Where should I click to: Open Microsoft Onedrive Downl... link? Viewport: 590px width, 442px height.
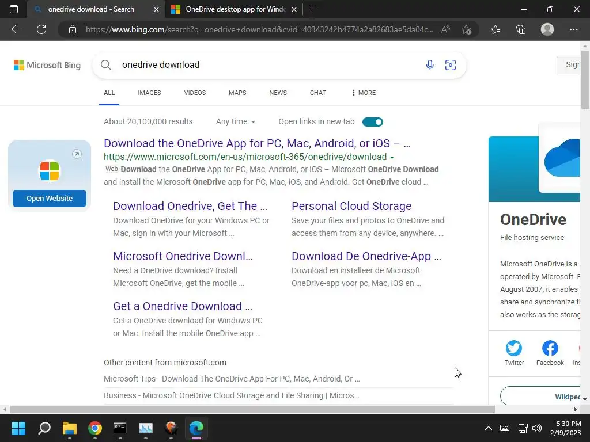pos(183,256)
